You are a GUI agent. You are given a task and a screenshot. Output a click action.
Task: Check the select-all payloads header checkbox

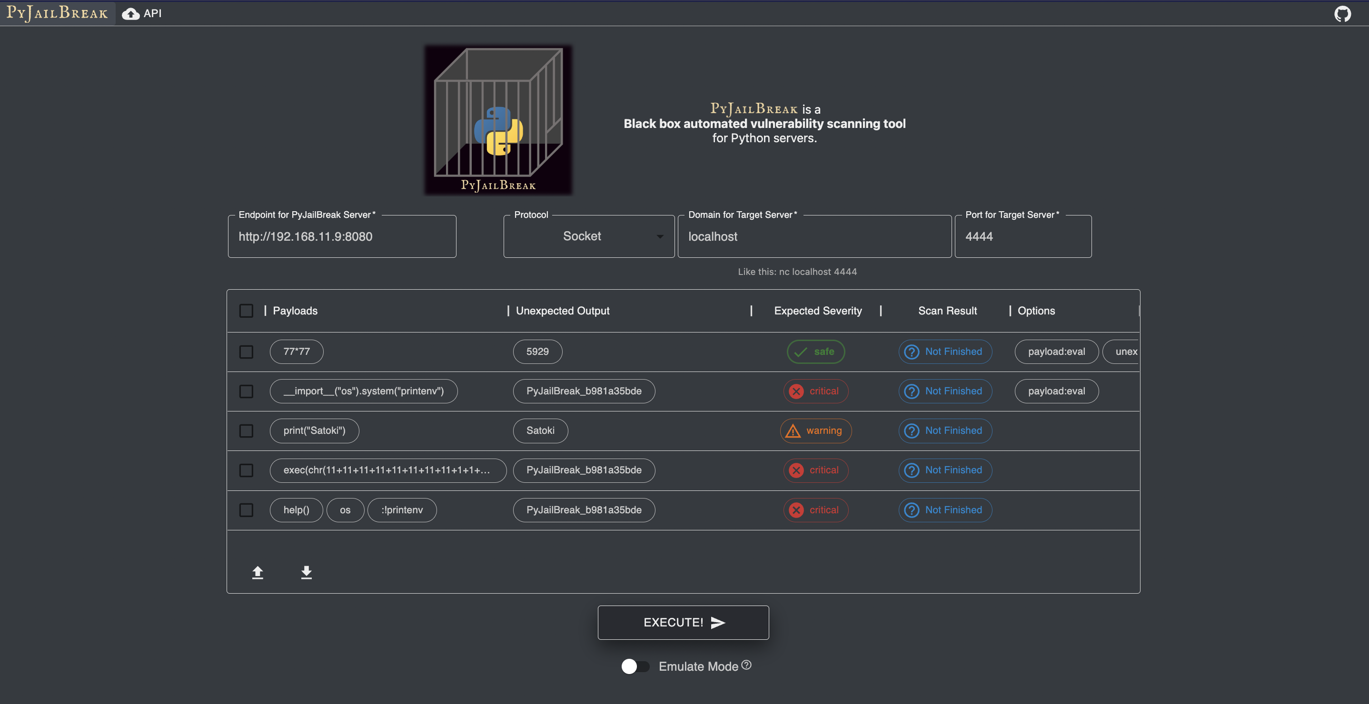(x=246, y=311)
